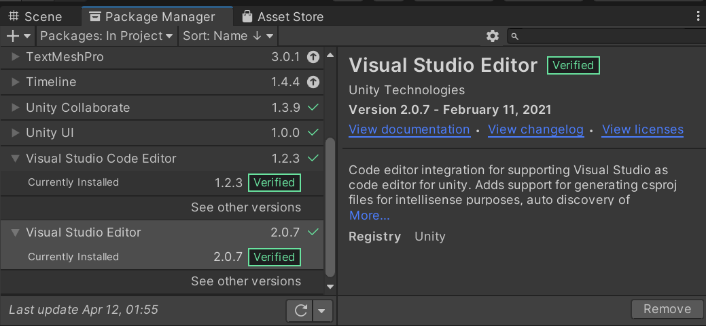Click the Remove button

click(667, 309)
